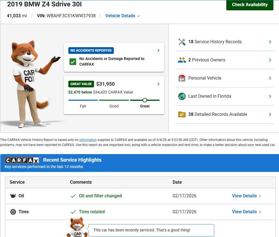Expand the Great Value price card chevron
The width and height of the screenshot is (279, 237).
pyautogui.click(x=158, y=84)
